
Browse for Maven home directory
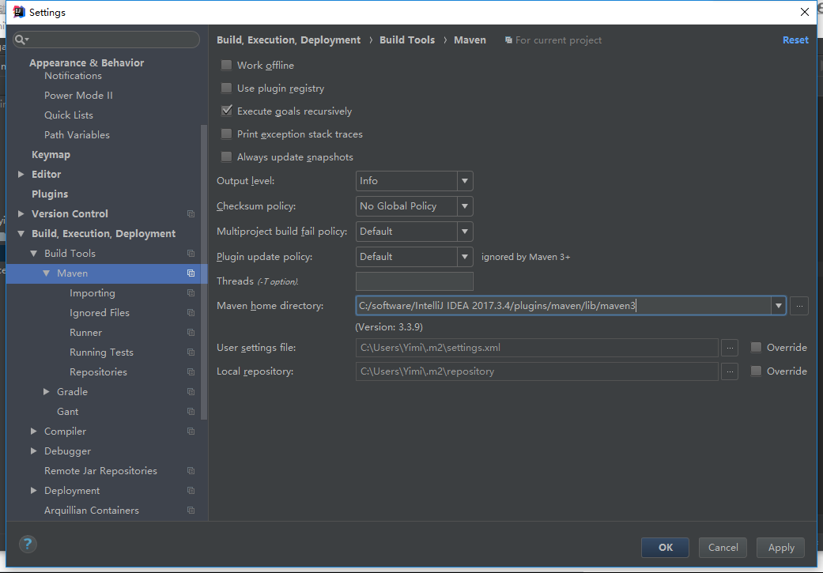(798, 306)
